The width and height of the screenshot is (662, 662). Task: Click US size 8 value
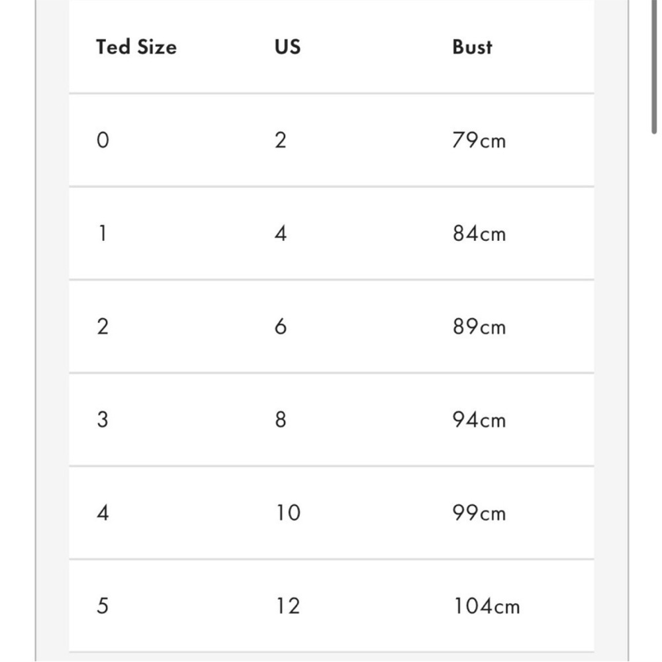[280, 420]
